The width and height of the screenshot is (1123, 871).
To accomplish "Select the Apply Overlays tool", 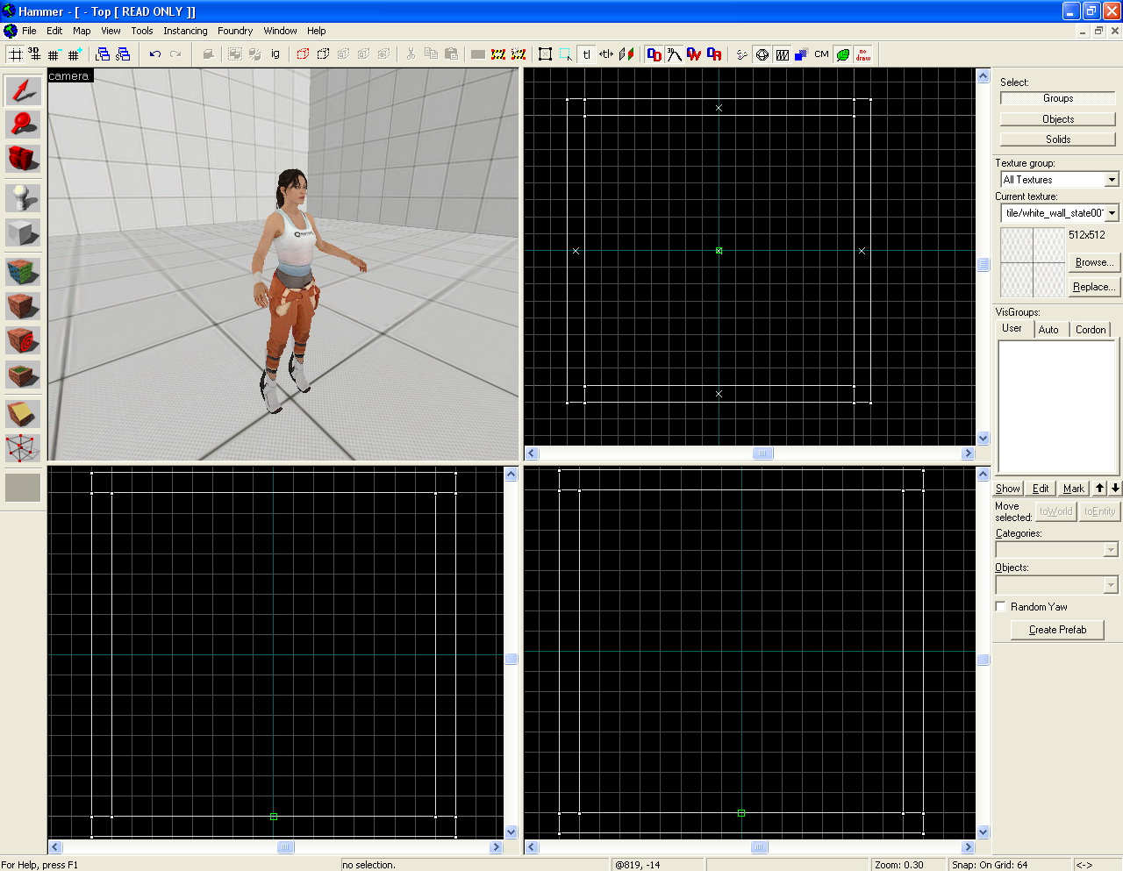I will [x=23, y=375].
